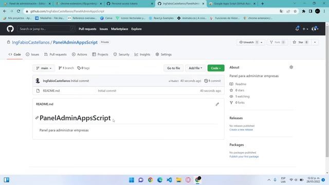The width and height of the screenshot is (329, 185).
Task: Share this page icon in address bar
Action: (288, 11)
